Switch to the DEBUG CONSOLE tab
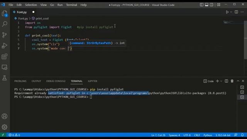 (x=56, y=81)
